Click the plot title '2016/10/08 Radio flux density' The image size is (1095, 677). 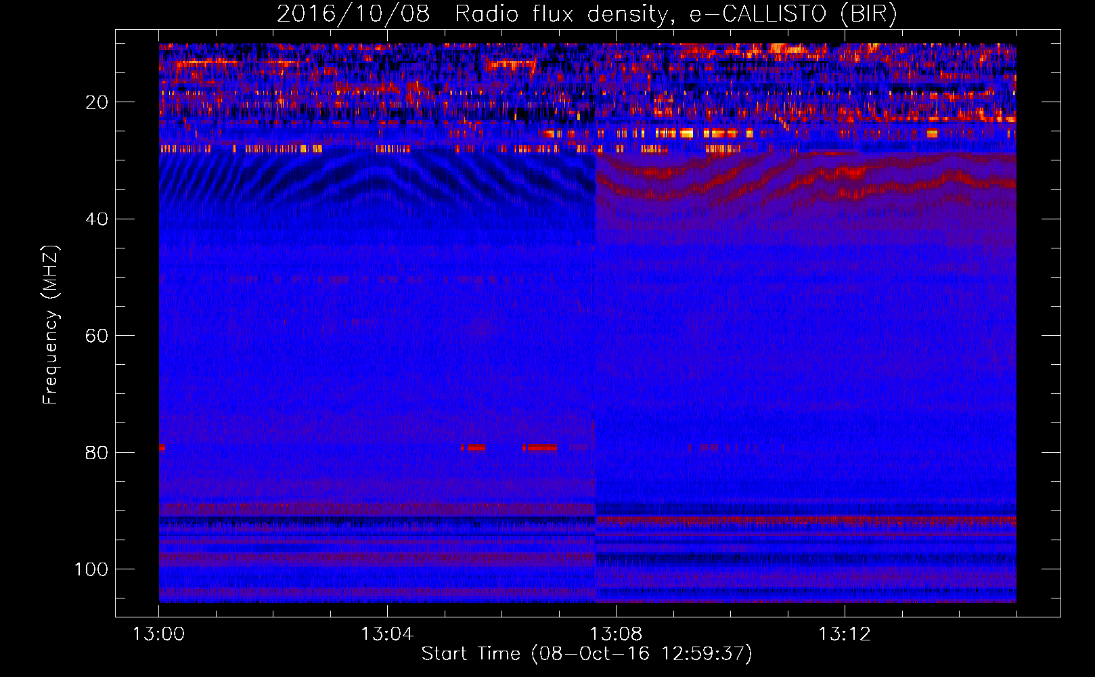point(587,14)
